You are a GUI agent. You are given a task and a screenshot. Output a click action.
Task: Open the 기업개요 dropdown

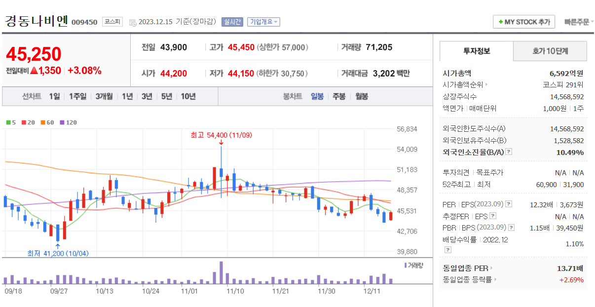[x=263, y=22]
